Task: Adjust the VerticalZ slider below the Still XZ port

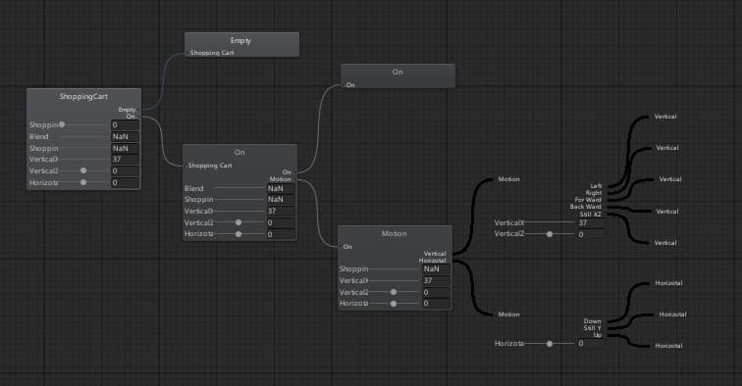Action: coord(550,234)
